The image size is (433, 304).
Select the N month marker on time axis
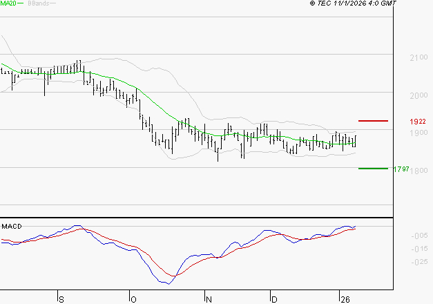(x=209, y=299)
